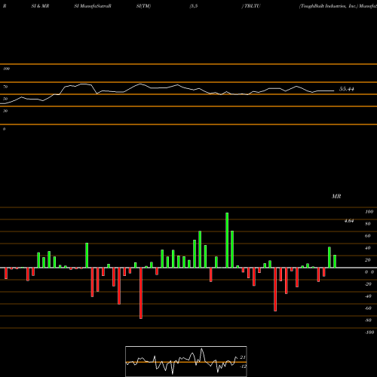Click the RSI axis label 70
Image resolution: width=377 pixels, height=377 pixels.
(x=5, y=87)
